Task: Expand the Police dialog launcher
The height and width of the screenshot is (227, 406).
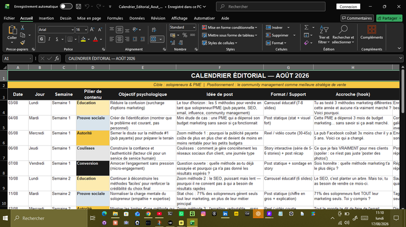Action: pyautogui.click(x=103, y=49)
